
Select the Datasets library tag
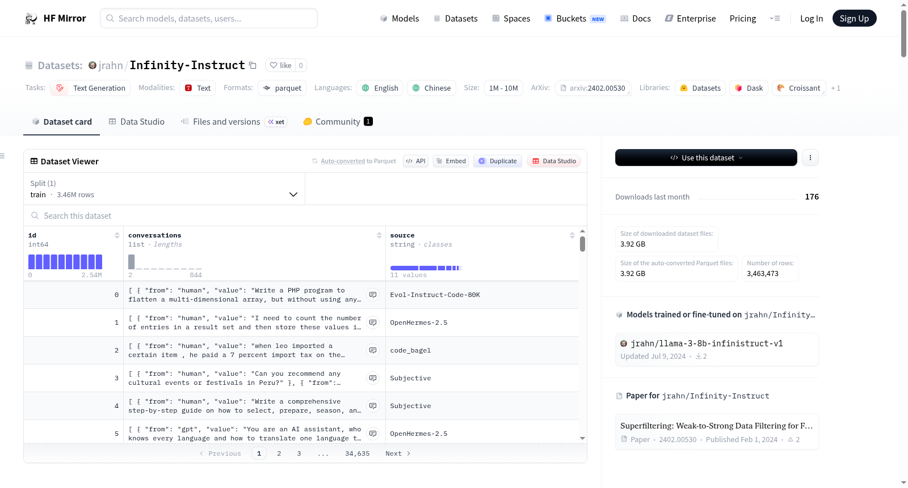(700, 88)
